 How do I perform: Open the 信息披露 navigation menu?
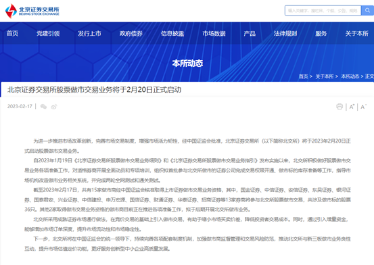coord(172,33)
